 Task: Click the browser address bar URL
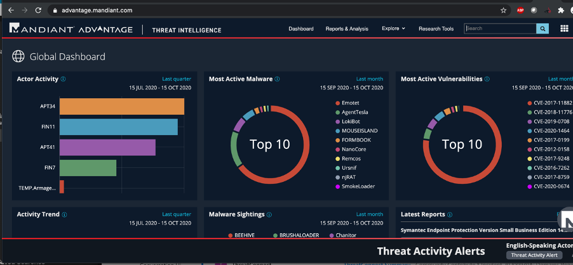click(97, 10)
